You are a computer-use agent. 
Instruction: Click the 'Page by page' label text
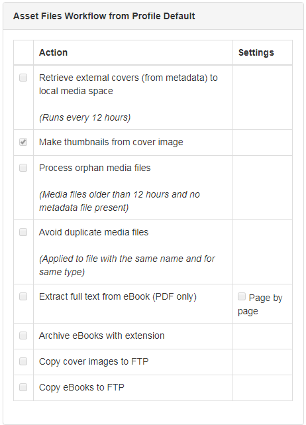260,304
